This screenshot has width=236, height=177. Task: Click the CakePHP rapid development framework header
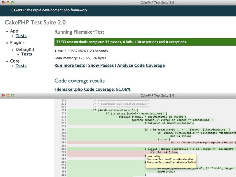(x=50, y=10)
